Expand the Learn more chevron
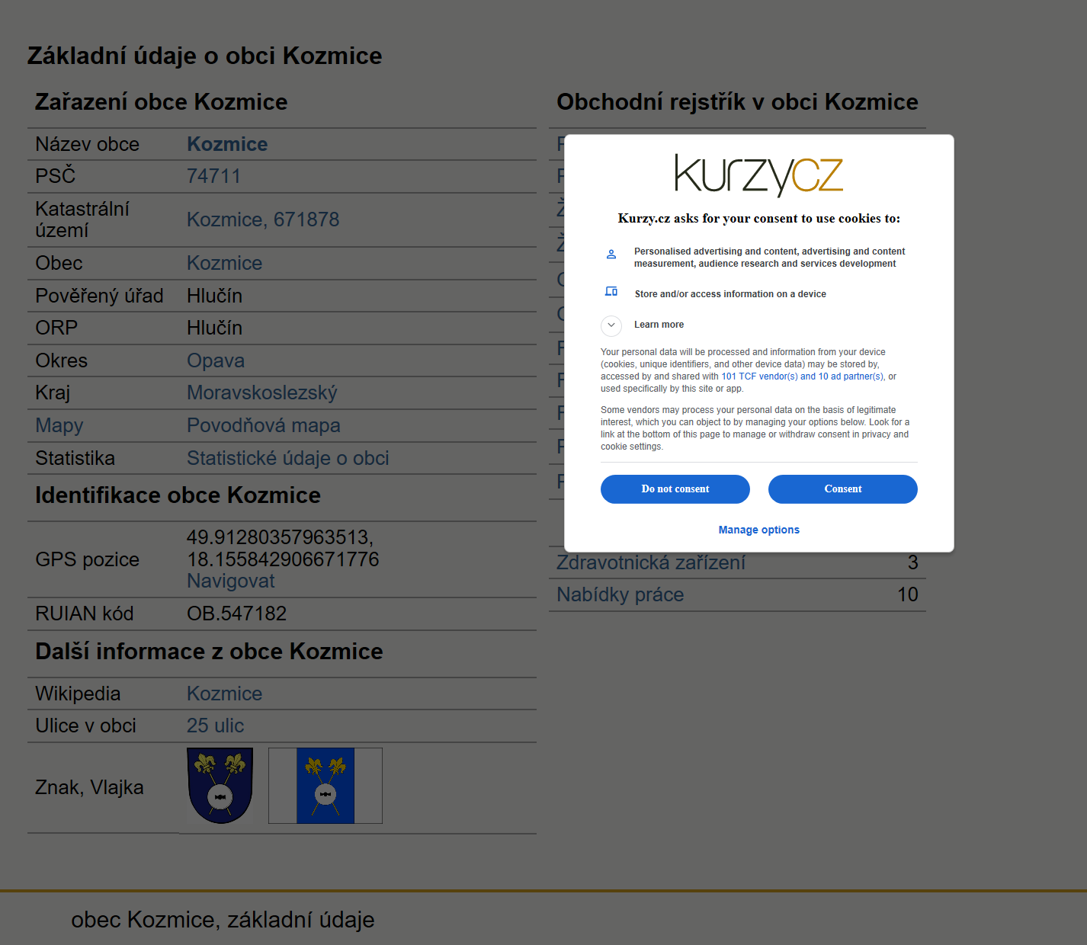The height and width of the screenshot is (945, 1087). [x=611, y=325]
